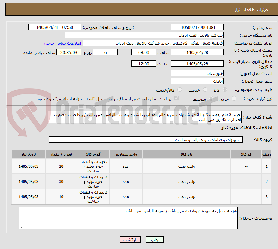The width and height of the screenshot is (278, 249).
Task: Select the کالا radio button
Action: pyautogui.click(x=225, y=90)
